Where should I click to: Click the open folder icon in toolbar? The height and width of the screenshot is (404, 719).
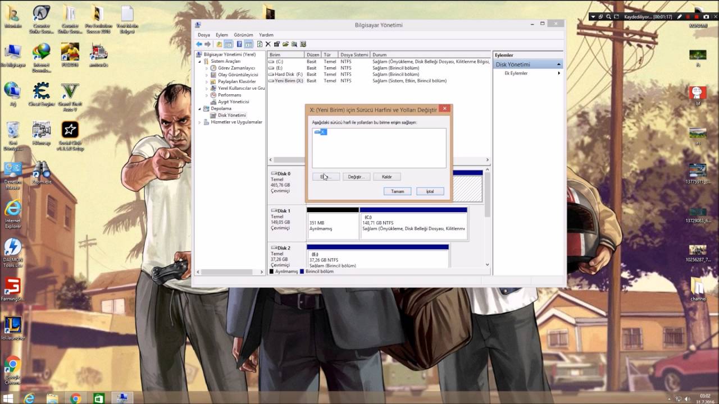(285, 44)
